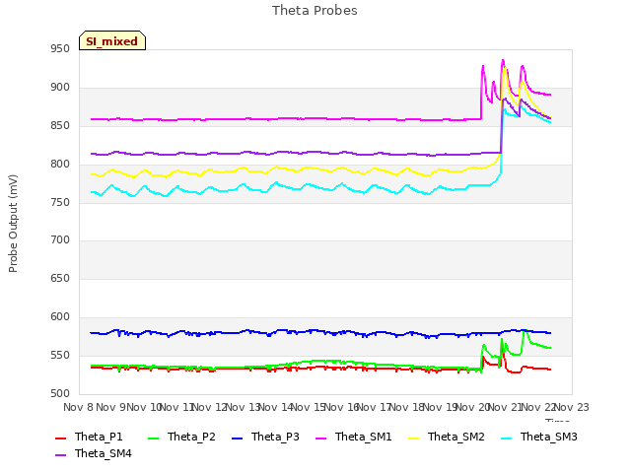Click the yellow Theta_SM2 legend swatch

point(414,438)
